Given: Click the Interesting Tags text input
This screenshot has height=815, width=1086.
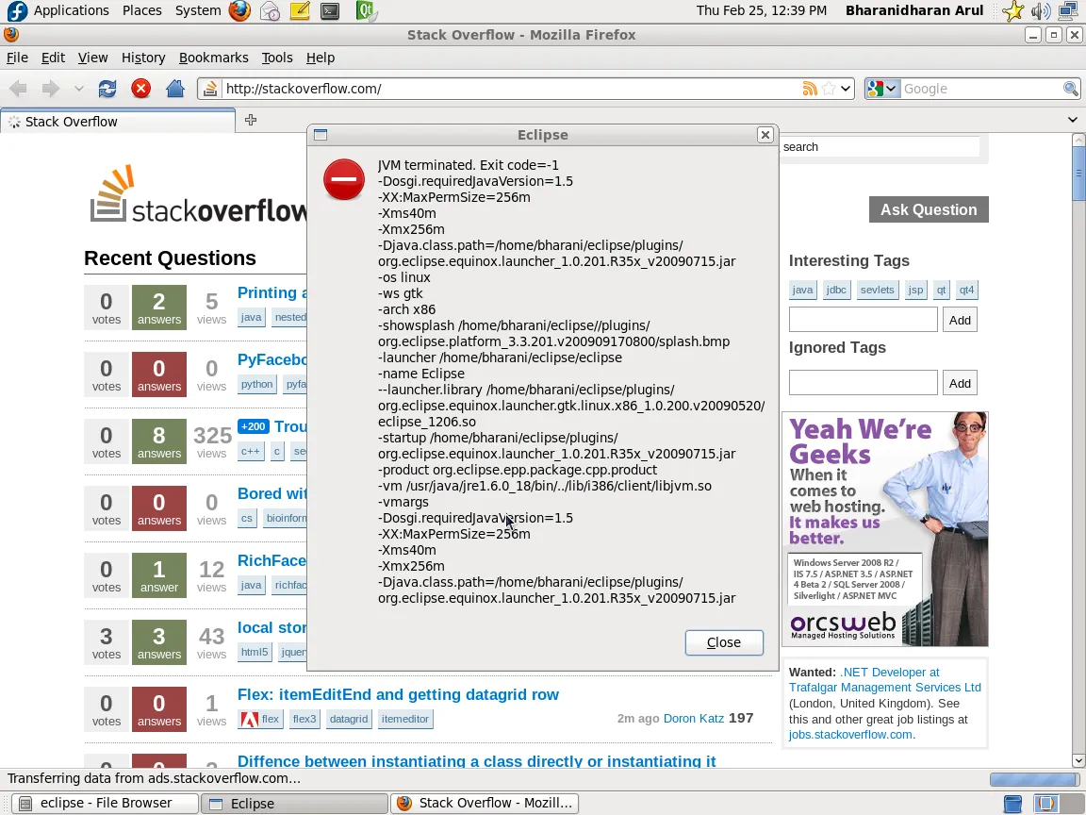Looking at the screenshot, I should click(863, 320).
